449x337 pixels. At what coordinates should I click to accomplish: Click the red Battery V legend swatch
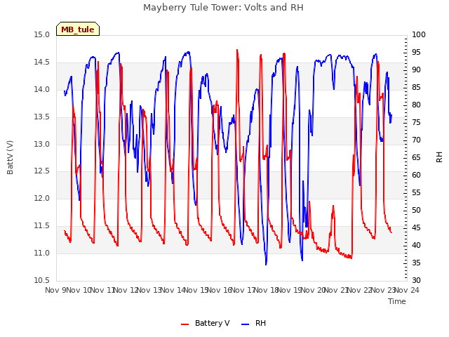click(185, 324)
